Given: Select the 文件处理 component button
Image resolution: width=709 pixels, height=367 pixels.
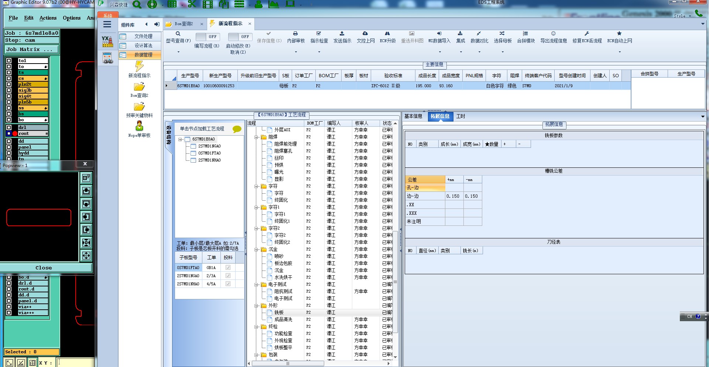Looking at the screenshot, I should [x=140, y=36].
